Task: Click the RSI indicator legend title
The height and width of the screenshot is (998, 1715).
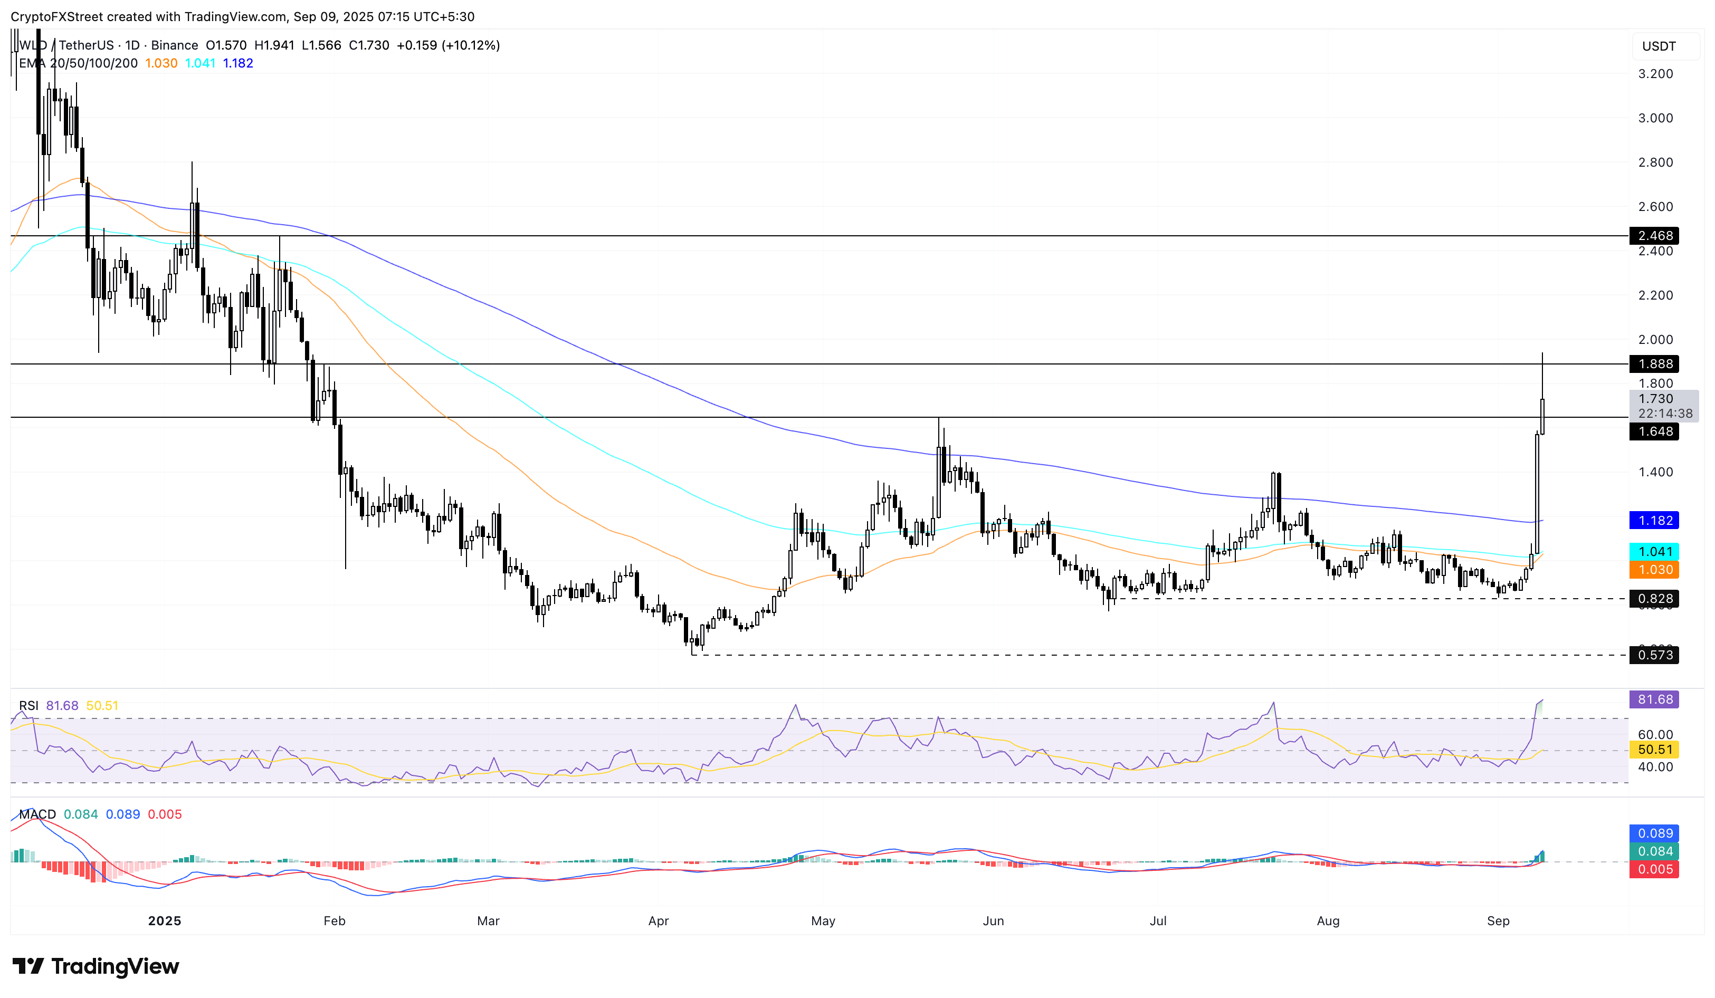Action: pos(28,705)
